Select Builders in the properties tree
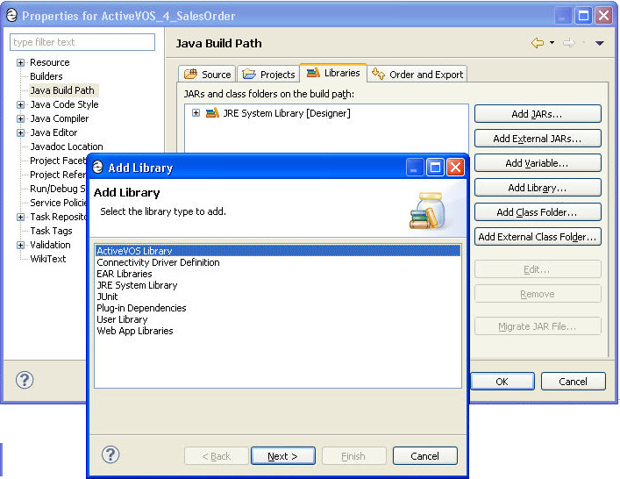This screenshot has height=479, width=620. pos(46,76)
